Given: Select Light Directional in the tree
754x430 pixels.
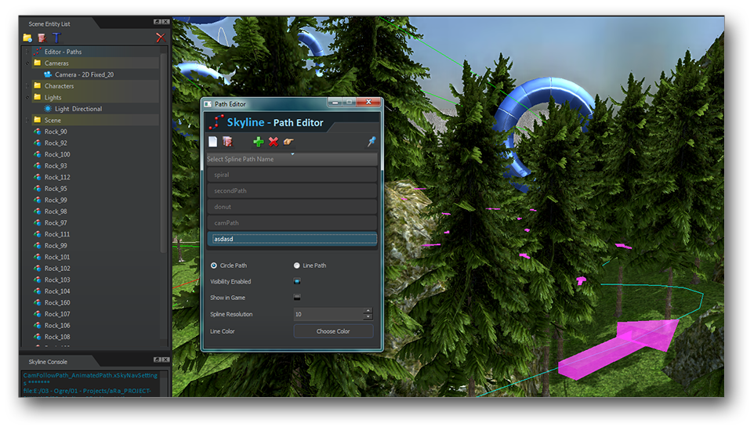Looking at the screenshot, I should [x=78, y=109].
